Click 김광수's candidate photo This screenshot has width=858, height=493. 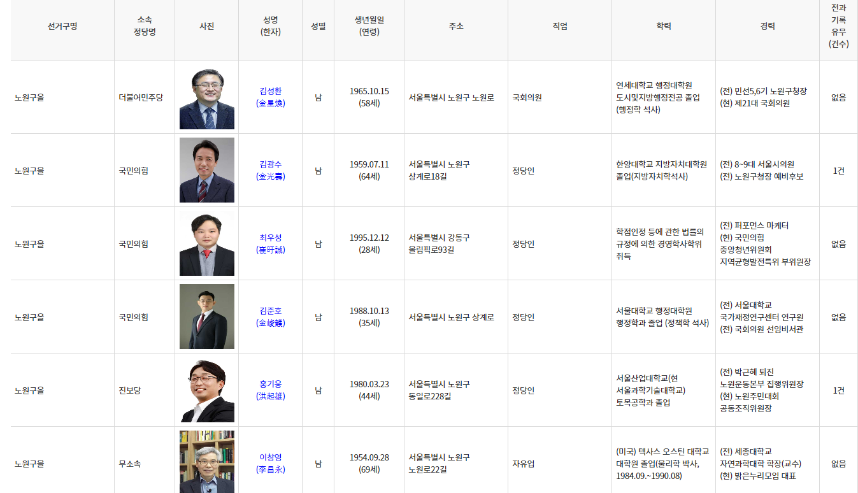point(207,170)
